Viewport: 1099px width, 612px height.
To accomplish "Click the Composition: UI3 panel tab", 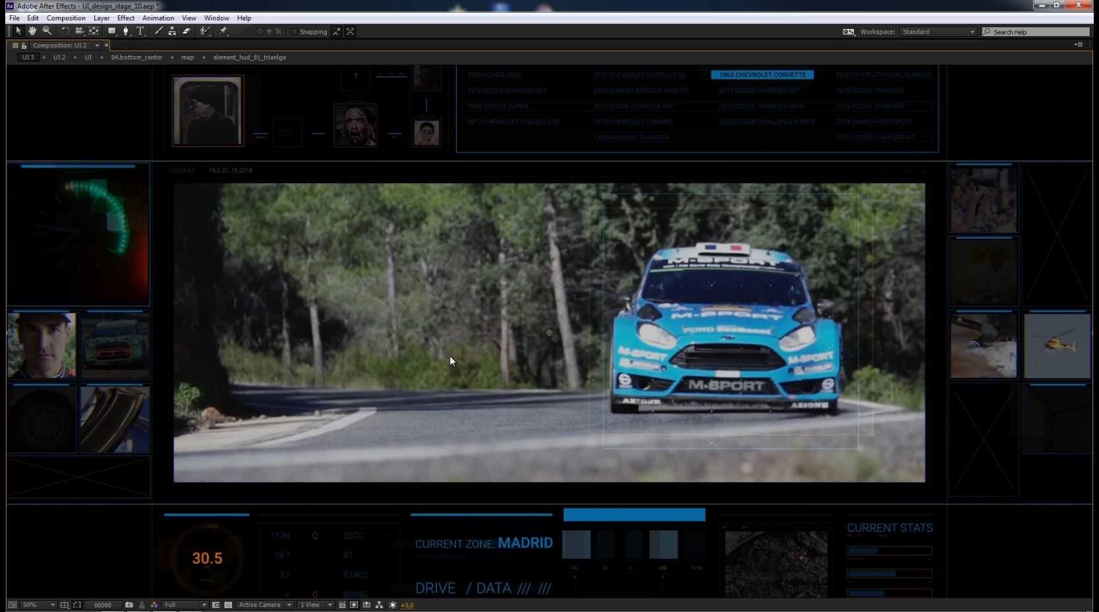I will tap(59, 45).
